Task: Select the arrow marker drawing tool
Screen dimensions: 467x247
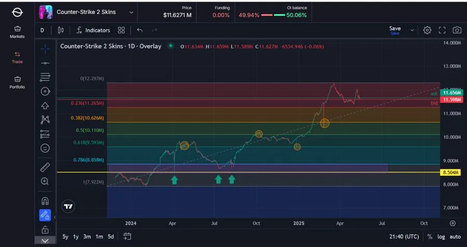Action: (45, 106)
